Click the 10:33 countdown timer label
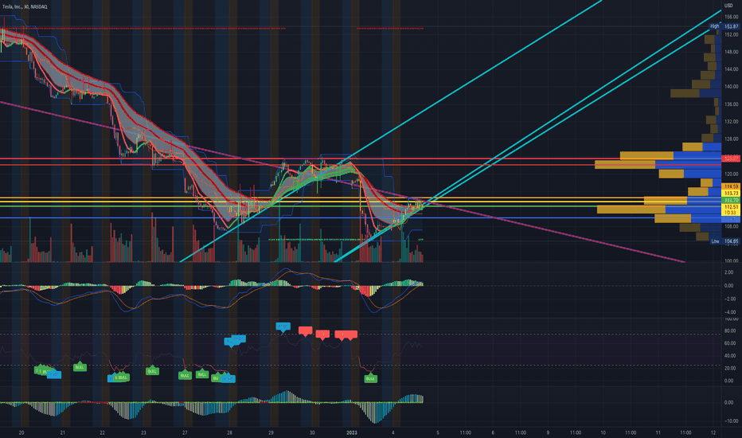Image resolution: width=742 pixels, height=438 pixels. click(731, 213)
